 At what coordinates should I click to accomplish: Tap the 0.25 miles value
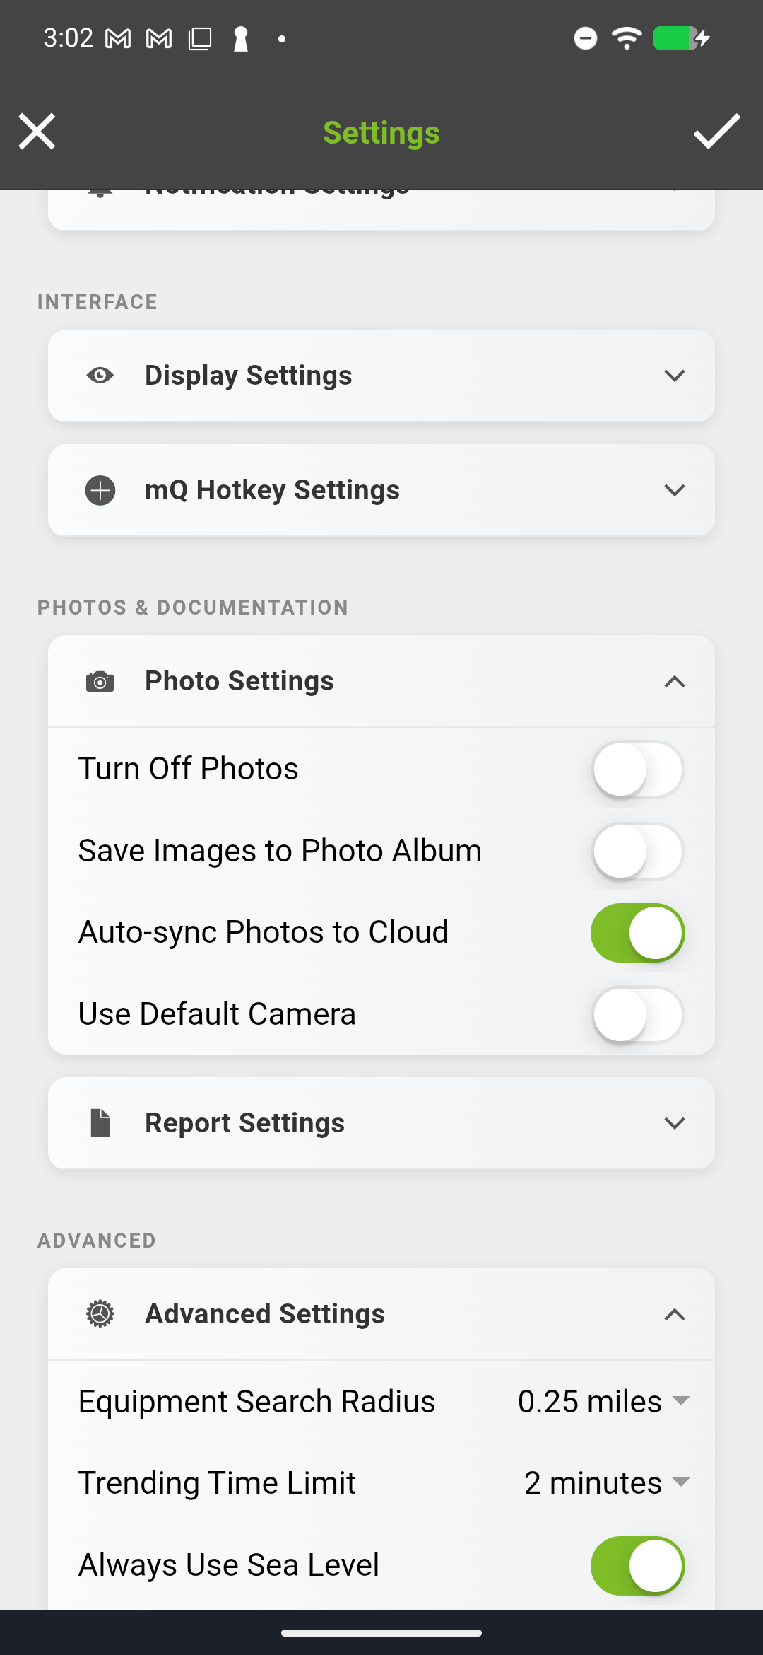pos(590,1401)
